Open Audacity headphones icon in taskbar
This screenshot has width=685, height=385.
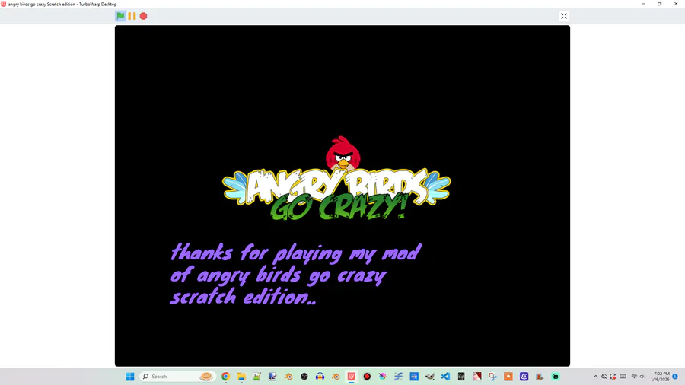coord(320,377)
